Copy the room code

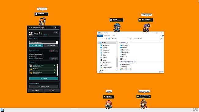(x=54, y=59)
